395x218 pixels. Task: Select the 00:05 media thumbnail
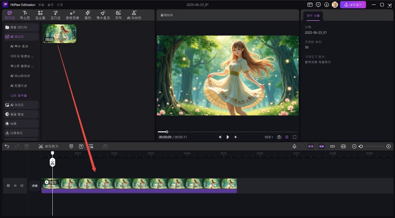tap(60, 33)
